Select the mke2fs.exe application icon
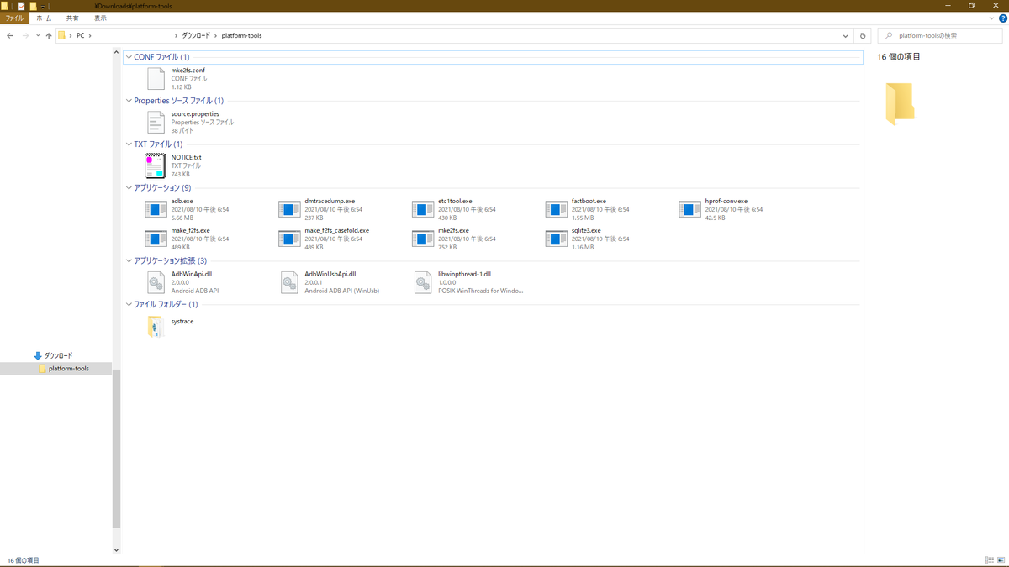The height and width of the screenshot is (567, 1009). 423,239
